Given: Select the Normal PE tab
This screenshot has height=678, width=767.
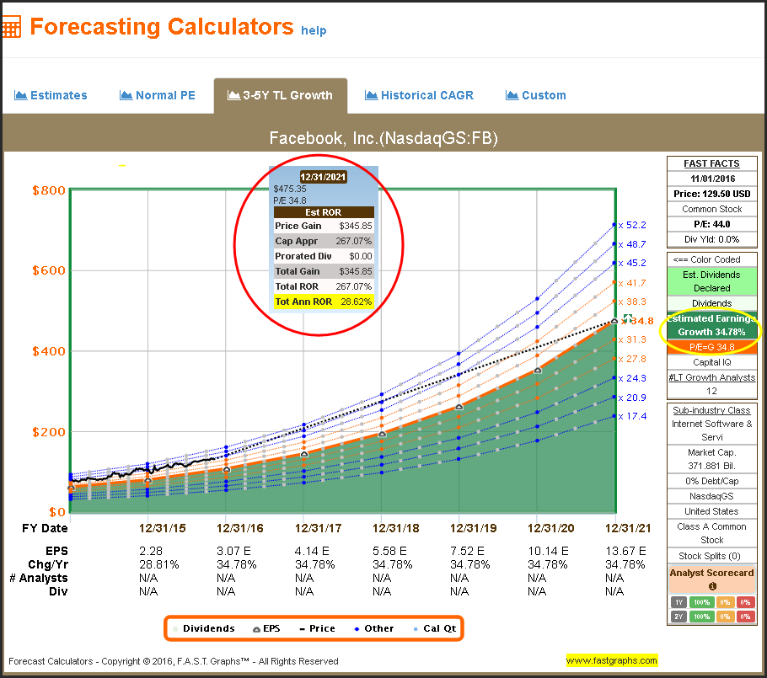Looking at the screenshot, I should (x=158, y=95).
